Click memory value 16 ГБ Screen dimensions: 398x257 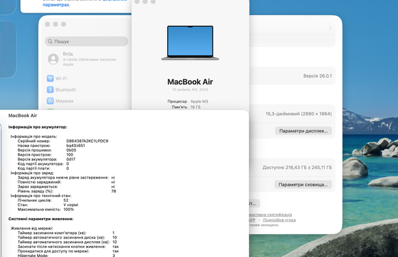(x=195, y=107)
